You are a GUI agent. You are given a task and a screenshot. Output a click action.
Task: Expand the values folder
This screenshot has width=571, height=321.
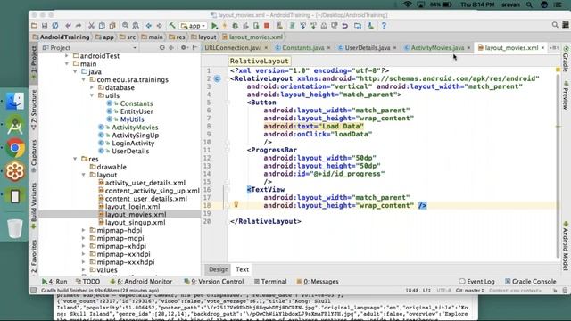pos(83,270)
